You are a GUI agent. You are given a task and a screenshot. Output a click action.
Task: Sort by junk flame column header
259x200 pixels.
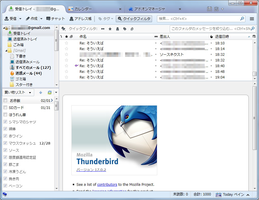pos(212,36)
